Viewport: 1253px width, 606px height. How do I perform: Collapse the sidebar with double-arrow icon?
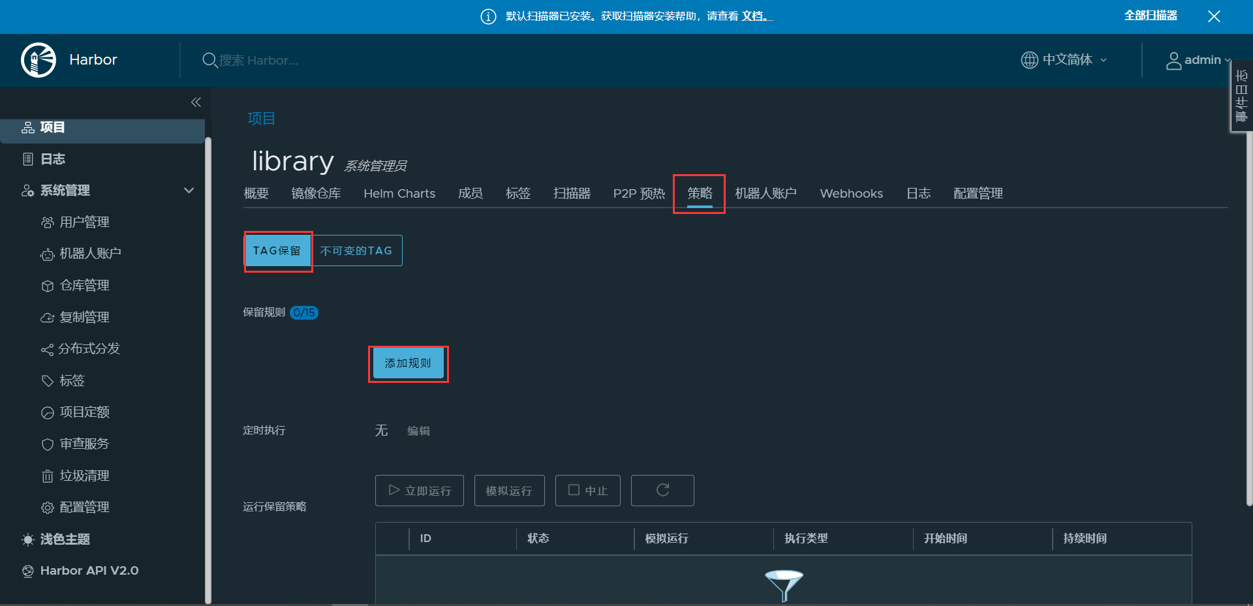[x=196, y=102]
